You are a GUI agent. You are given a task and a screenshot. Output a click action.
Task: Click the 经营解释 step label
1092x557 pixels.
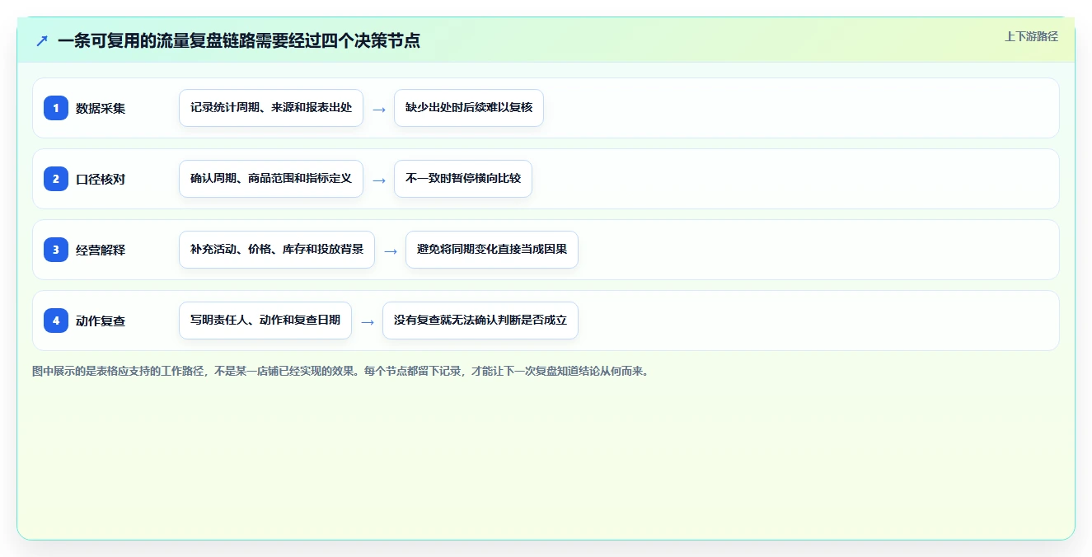[x=101, y=250]
